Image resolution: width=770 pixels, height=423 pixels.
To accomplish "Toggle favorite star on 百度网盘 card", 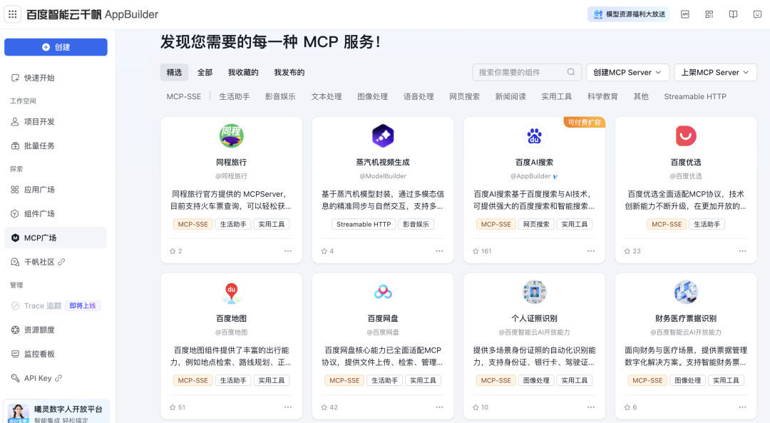I will coord(324,407).
